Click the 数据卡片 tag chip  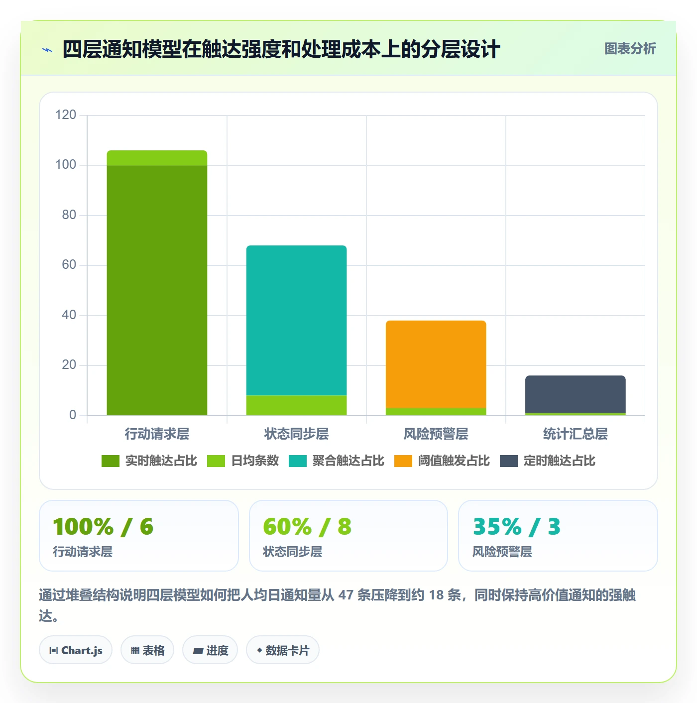[283, 650]
